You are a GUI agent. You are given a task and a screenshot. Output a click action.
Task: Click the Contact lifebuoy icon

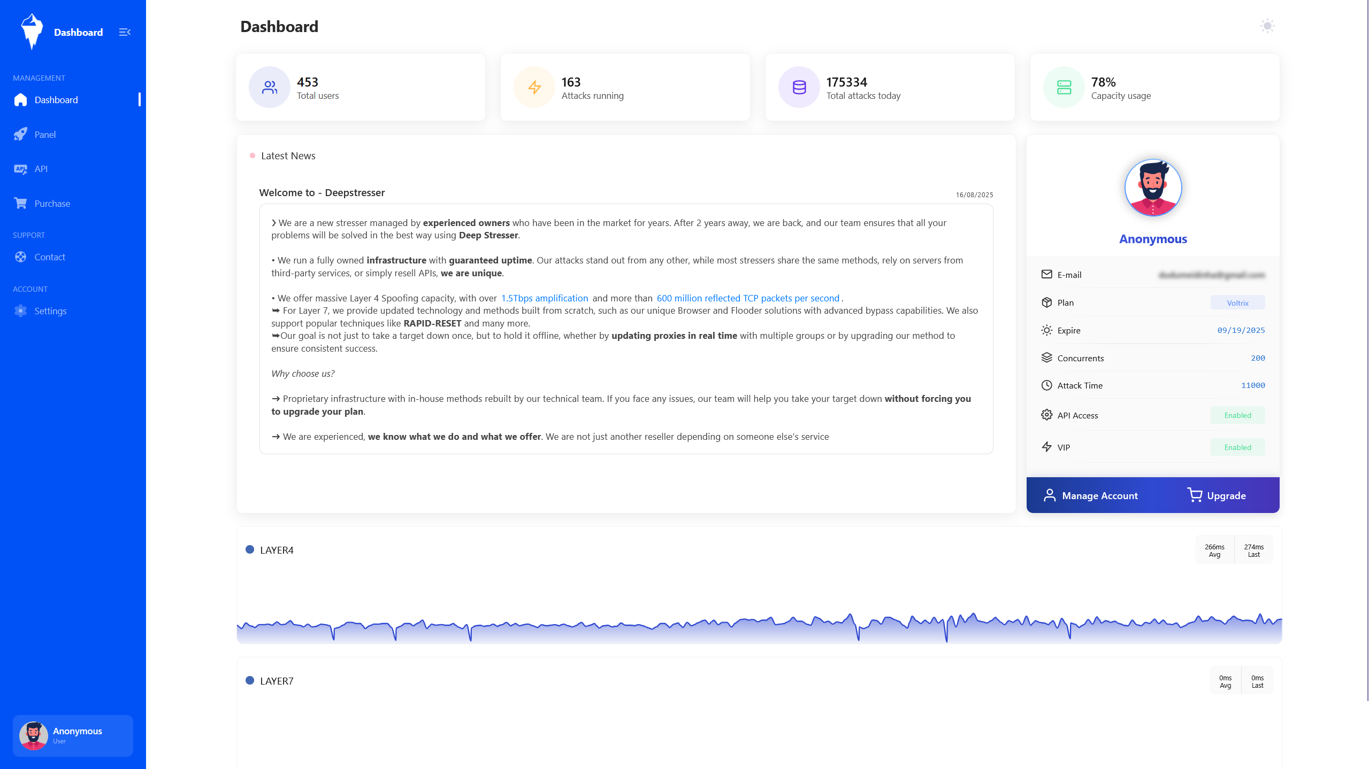pyautogui.click(x=20, y=257)
